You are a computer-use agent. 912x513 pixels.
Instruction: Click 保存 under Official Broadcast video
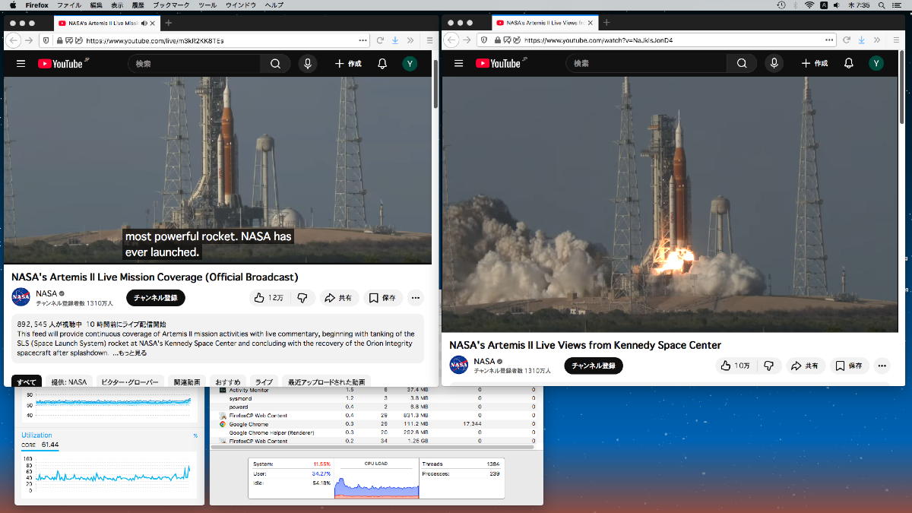382,298
